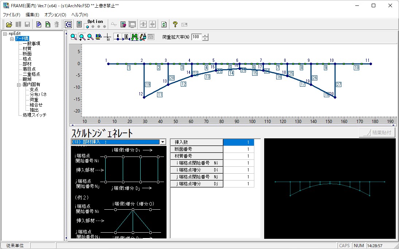Click the grayed sine wave icon
The width and height of the screenshot is (399, 249).
tap(114, 24)
